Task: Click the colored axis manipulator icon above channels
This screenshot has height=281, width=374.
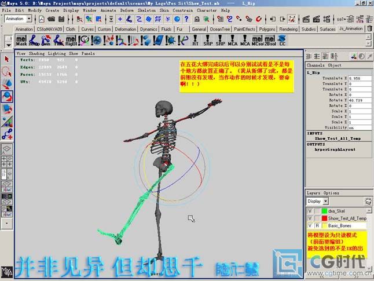Action: tap(354, 56)
